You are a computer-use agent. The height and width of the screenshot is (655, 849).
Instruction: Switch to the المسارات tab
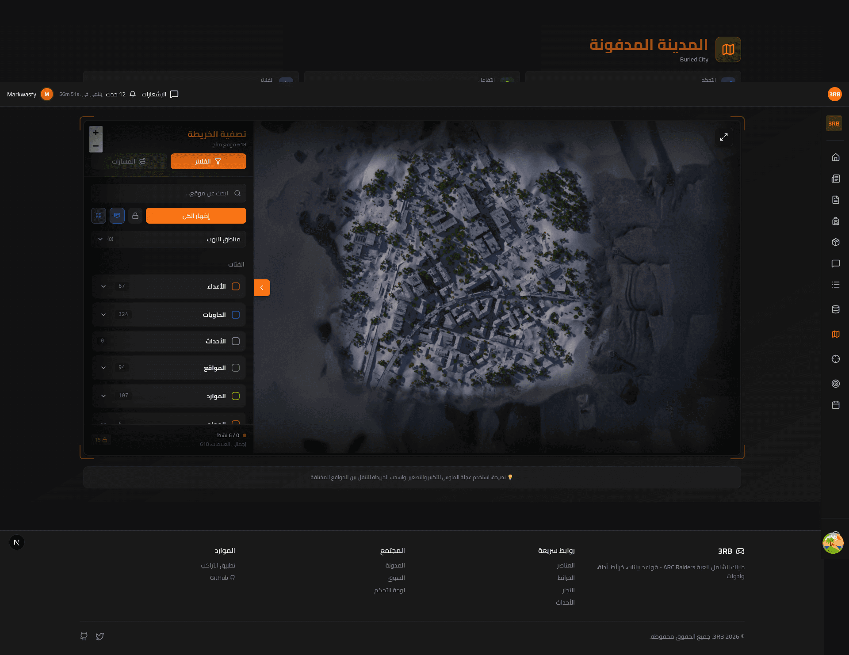129,161
